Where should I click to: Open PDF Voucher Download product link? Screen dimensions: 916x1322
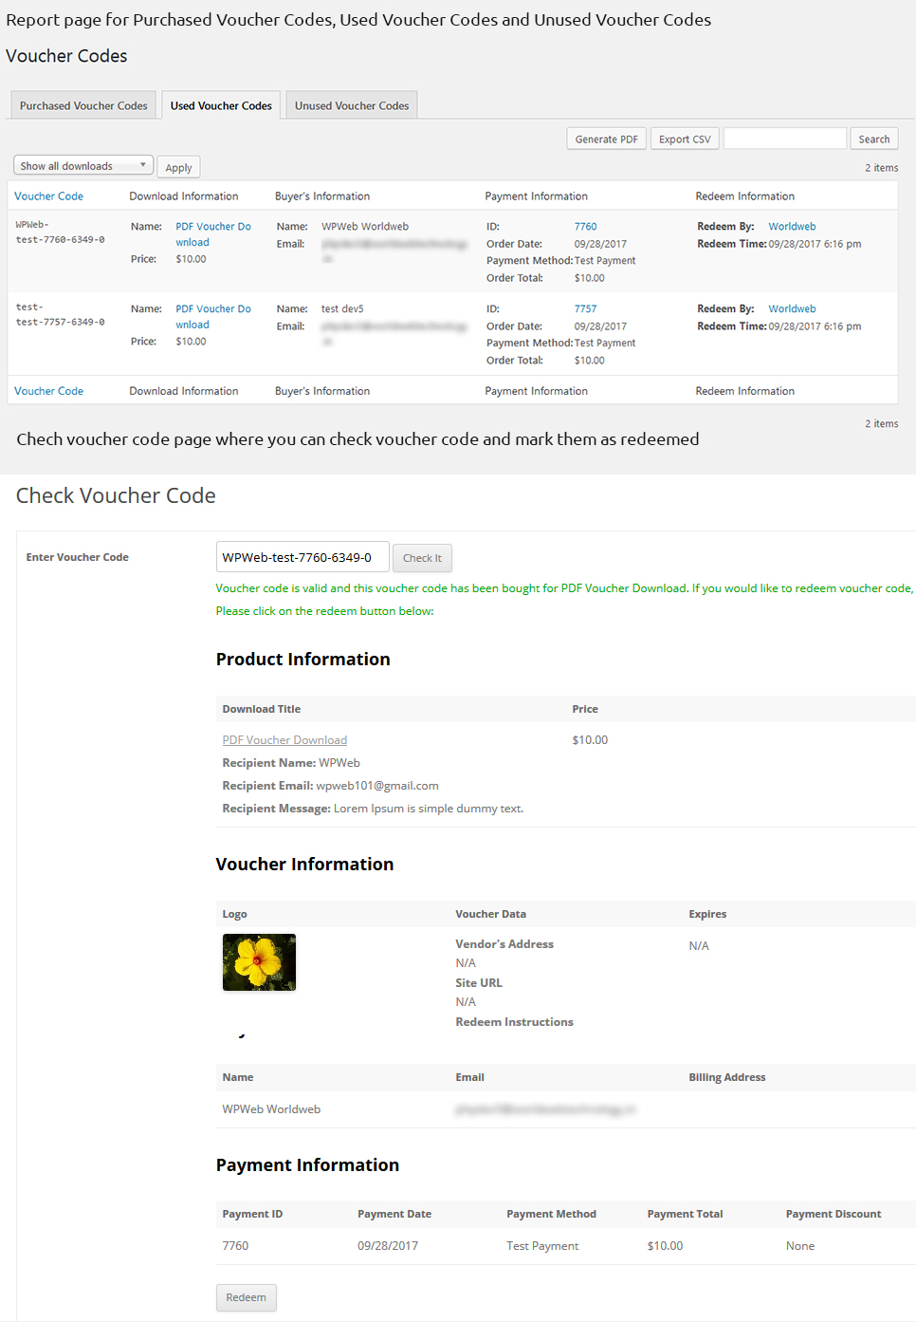coord(284,740)
